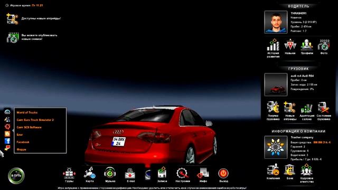Click the driver avatar portrait
Screen dimensions: 338x190
[x=276, y=22]
